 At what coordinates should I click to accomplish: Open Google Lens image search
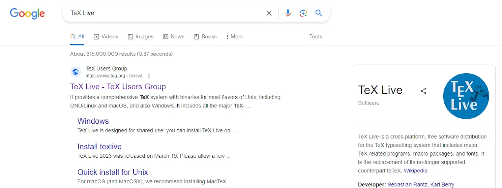pos(303,13)
